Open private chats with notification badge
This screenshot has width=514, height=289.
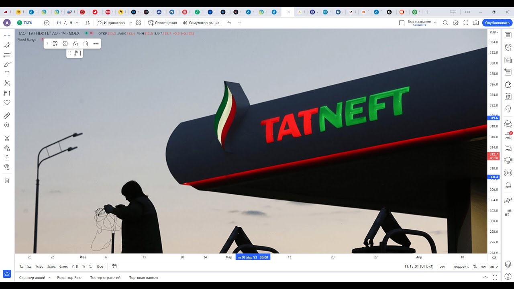tap(508, 136)
